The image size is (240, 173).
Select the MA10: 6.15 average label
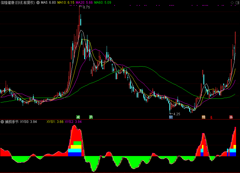[x=66, y=3]
